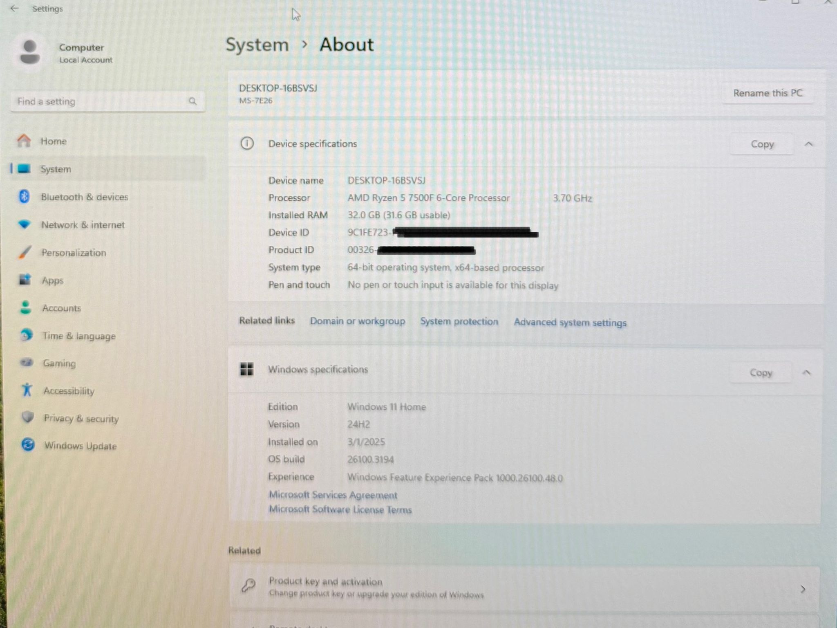Click the search magnifier icon
Image resolution: width=837 pixels, height=628 pixels.
click(x=192, y=101)
